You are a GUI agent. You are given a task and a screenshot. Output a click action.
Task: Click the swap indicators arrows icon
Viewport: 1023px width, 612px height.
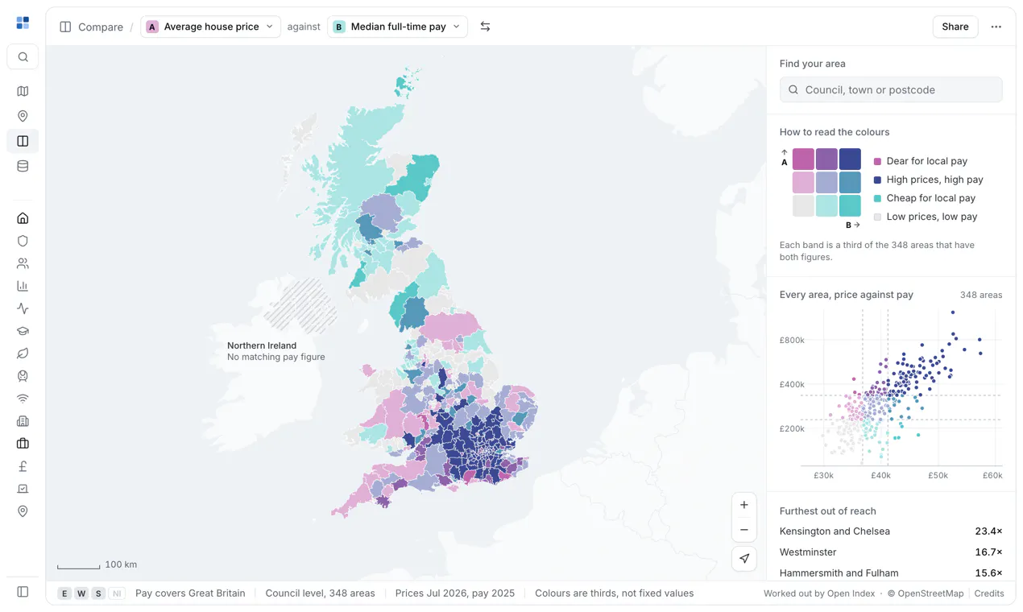485,27
